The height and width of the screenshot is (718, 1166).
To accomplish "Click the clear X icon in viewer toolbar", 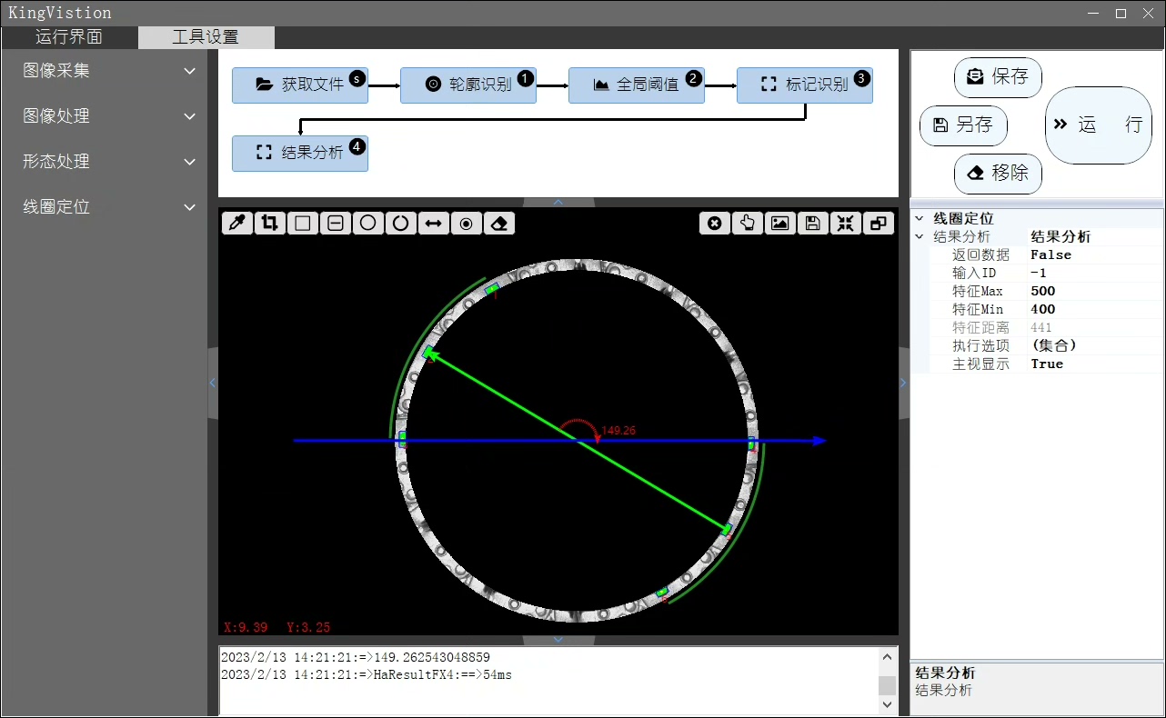I will 715,223.
